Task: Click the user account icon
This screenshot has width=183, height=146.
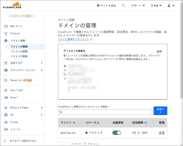Action: coord(169,5)
